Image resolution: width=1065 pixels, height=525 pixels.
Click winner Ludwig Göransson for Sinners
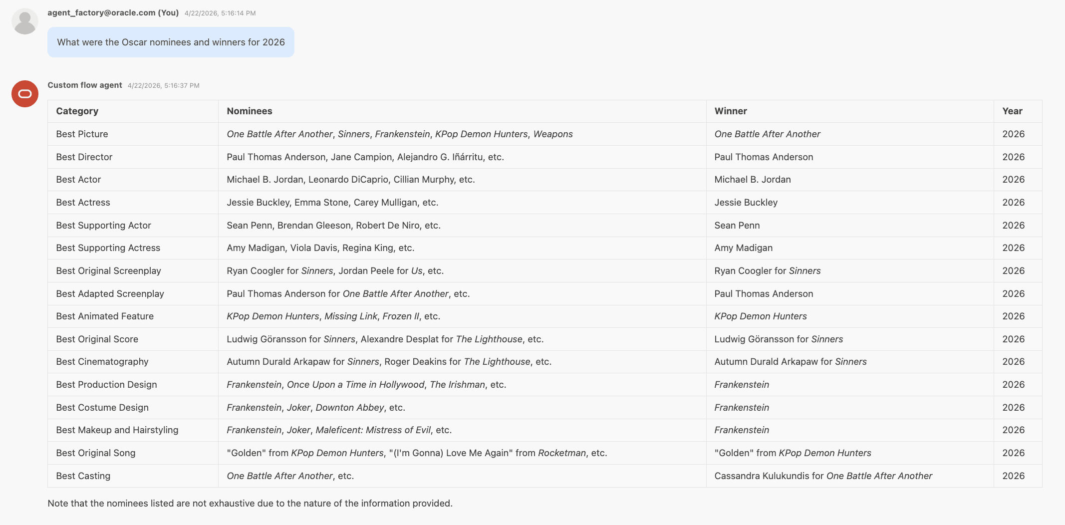pyautogui.click(x=850, y=339)
